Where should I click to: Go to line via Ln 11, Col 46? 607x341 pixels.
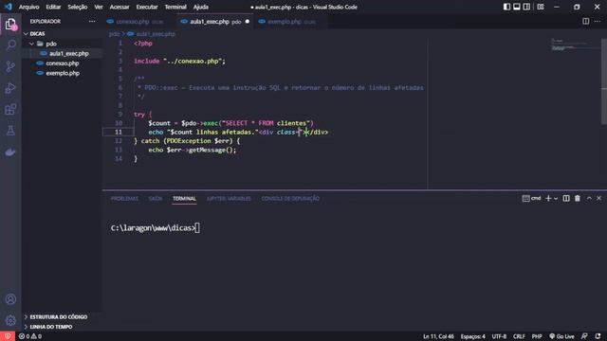pos(438,336)
